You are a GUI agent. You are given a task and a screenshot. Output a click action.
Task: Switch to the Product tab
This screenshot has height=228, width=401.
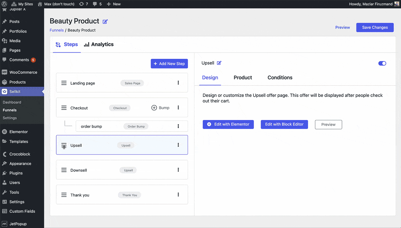point(243,78)
